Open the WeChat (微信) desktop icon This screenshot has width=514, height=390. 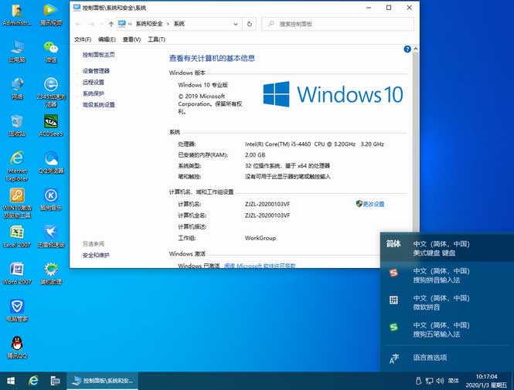51,48
